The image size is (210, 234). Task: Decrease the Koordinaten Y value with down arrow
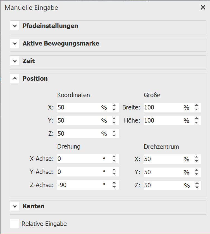114,123
